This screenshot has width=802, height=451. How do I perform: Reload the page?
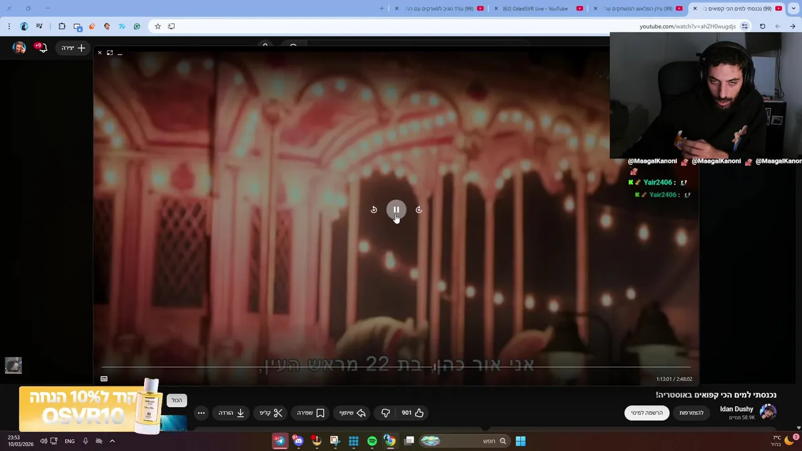click(x=763, y=26)
